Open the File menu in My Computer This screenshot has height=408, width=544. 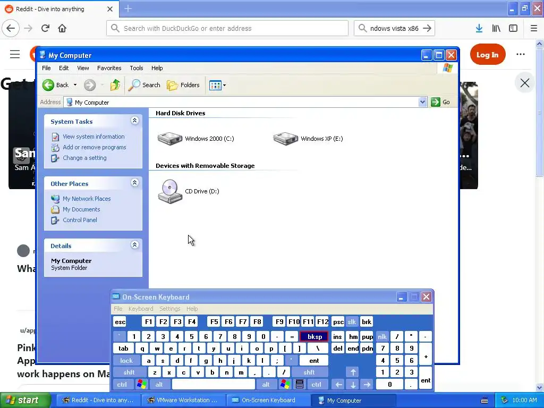tap(46, 68)
